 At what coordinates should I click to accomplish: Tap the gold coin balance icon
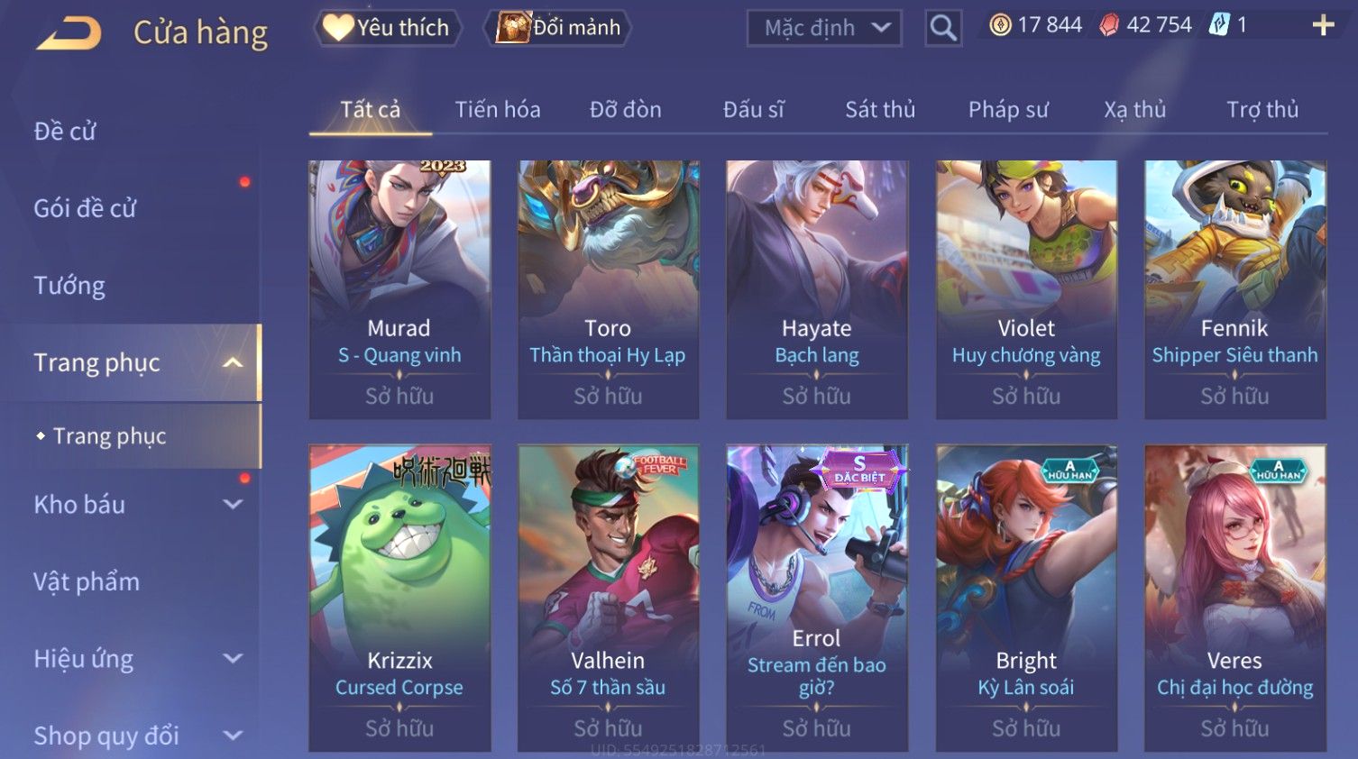coord(1000,25)
